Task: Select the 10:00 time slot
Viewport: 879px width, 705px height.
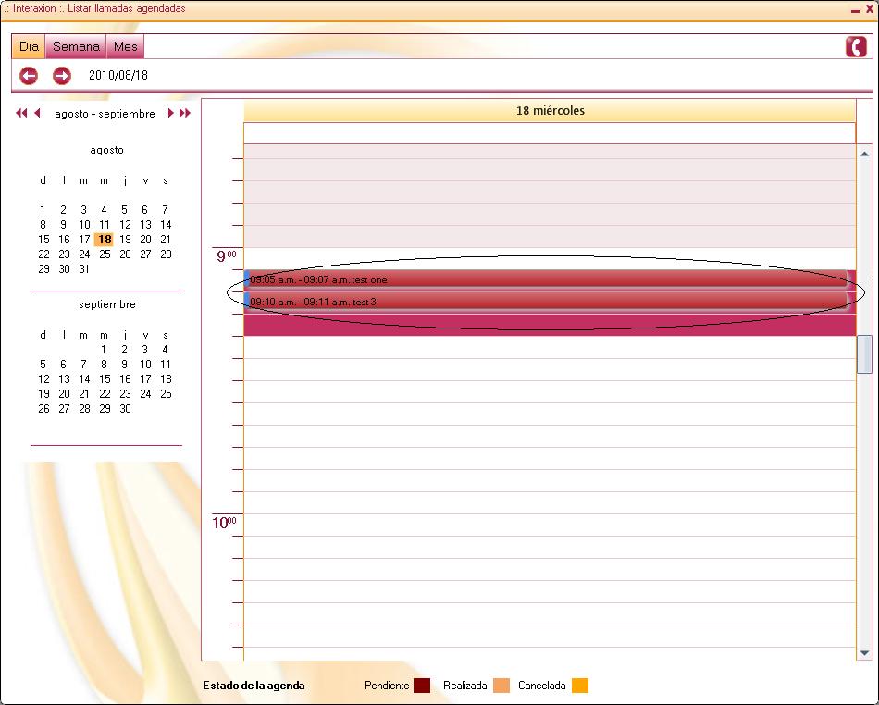Action: (x=550, y=525)
